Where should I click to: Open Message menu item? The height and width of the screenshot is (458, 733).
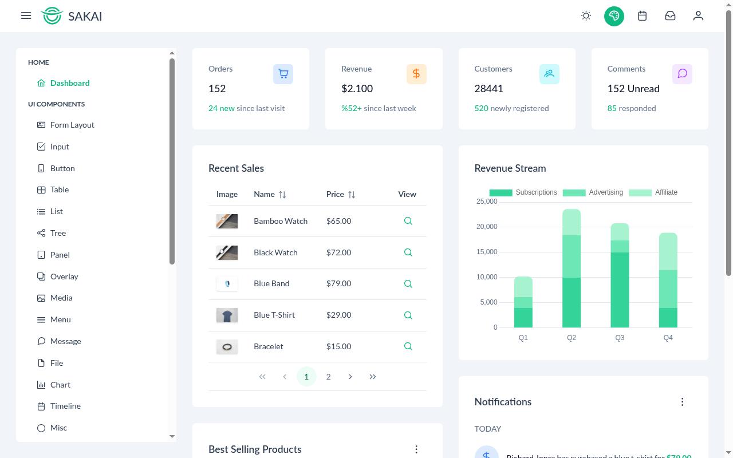pos(96,341)
